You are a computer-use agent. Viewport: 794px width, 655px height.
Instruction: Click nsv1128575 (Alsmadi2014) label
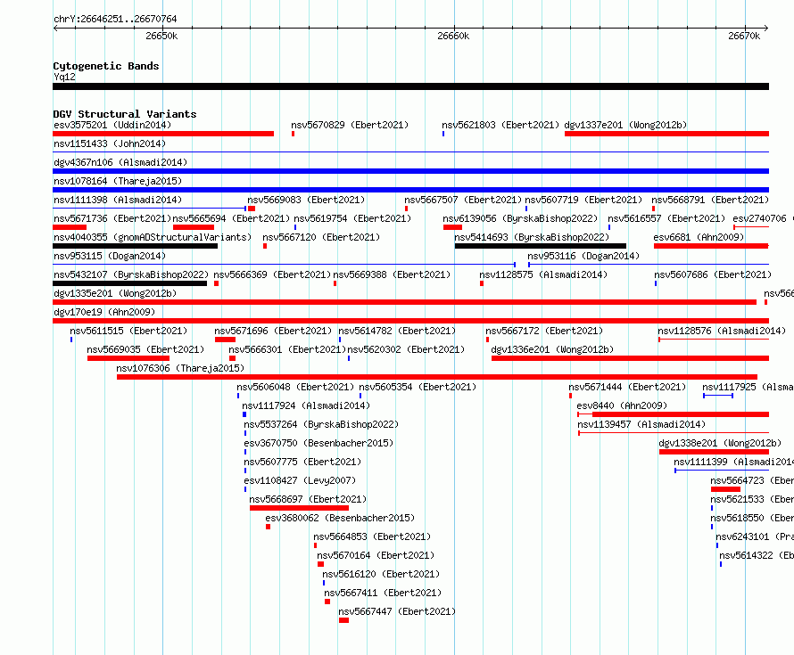[542, 274]
